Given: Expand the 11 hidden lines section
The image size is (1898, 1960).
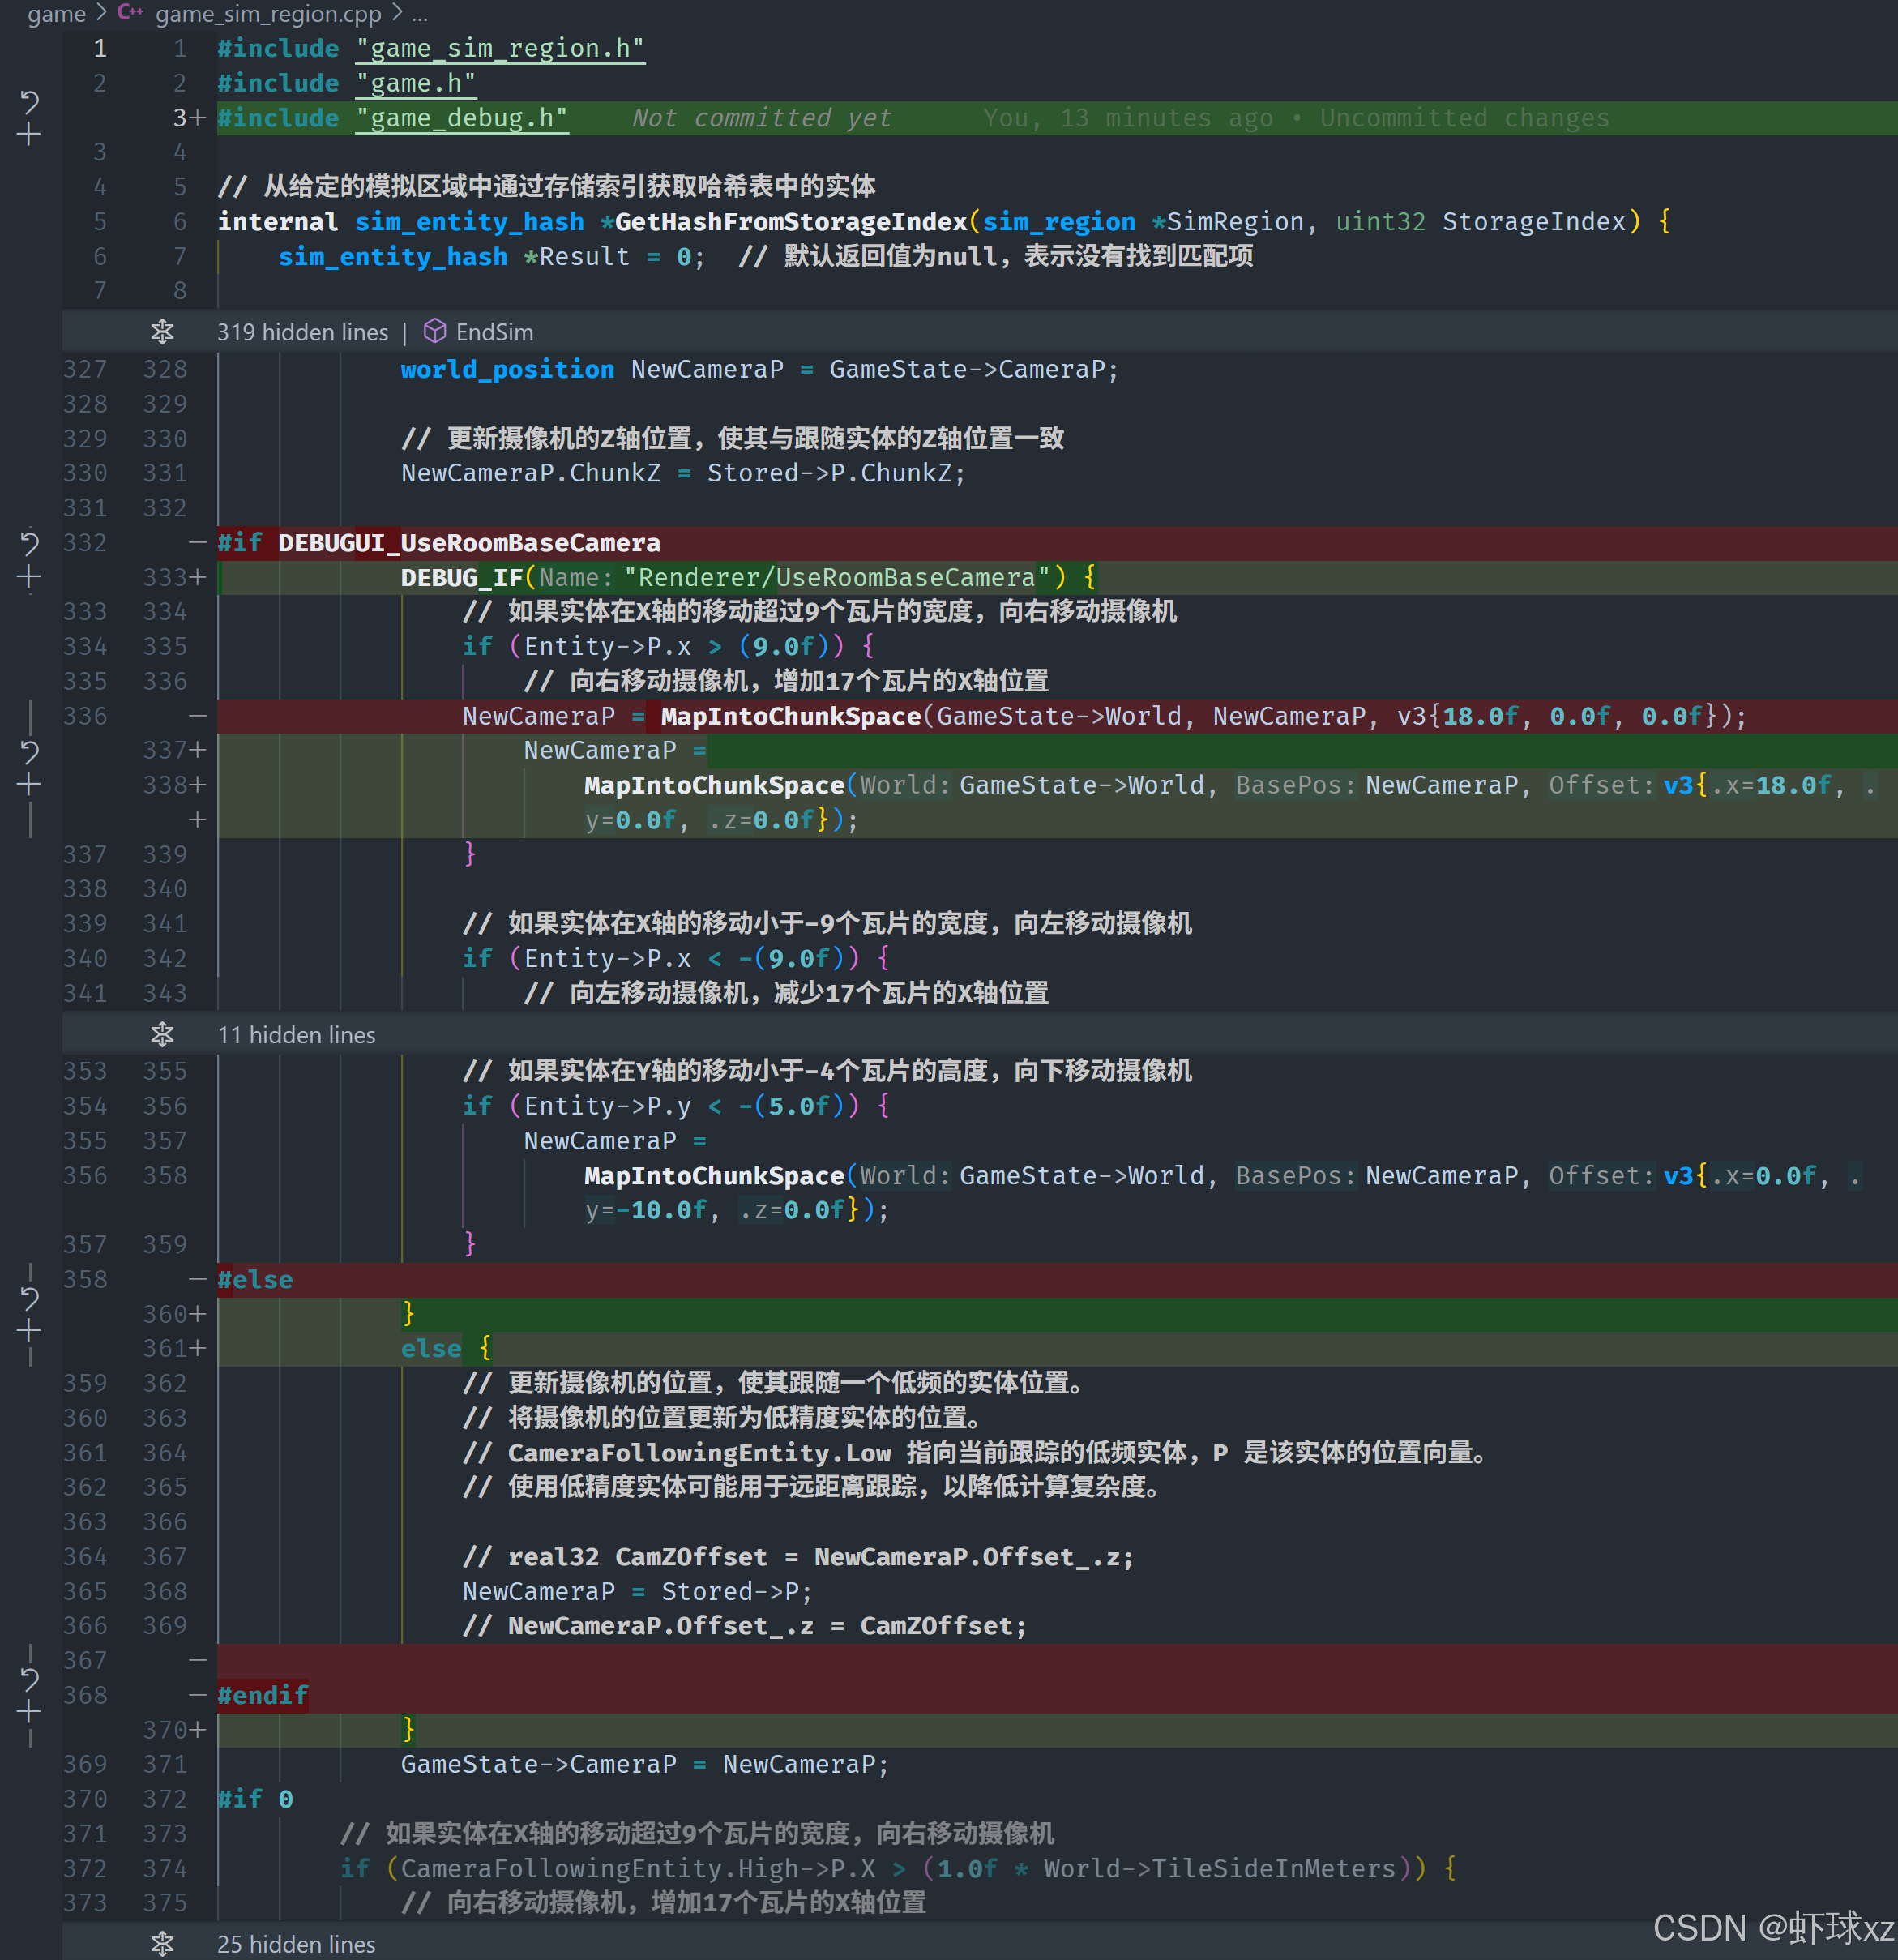Looking at the screenshot, I should 162,1035.
